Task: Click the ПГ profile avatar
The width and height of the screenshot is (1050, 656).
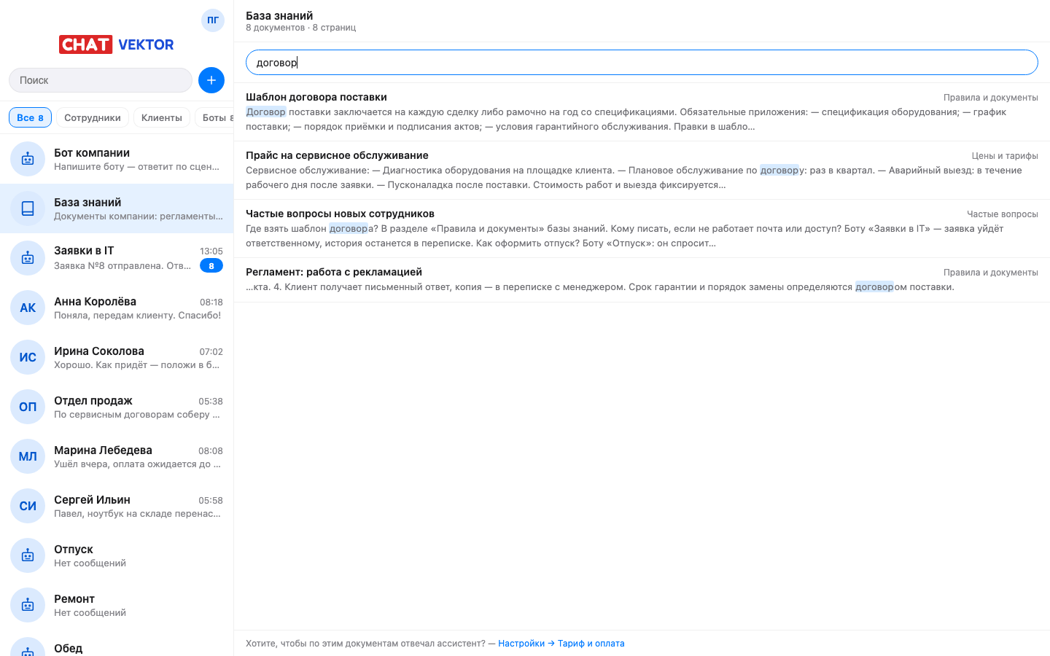Action: coord(213,20)
